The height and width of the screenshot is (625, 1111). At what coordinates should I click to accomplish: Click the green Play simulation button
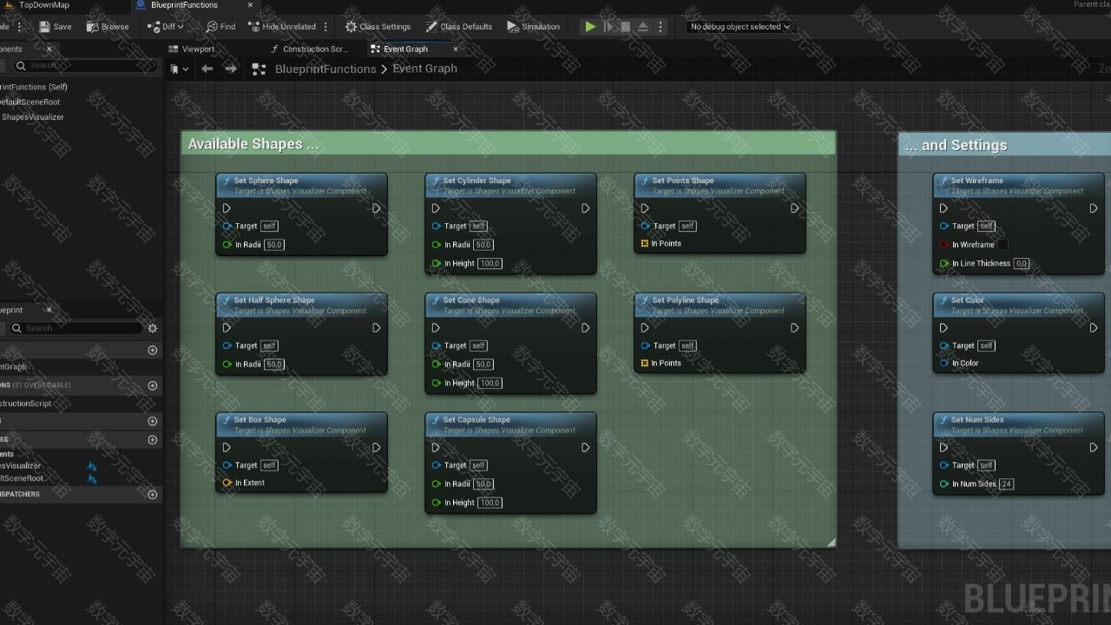(x=590, y=27)
